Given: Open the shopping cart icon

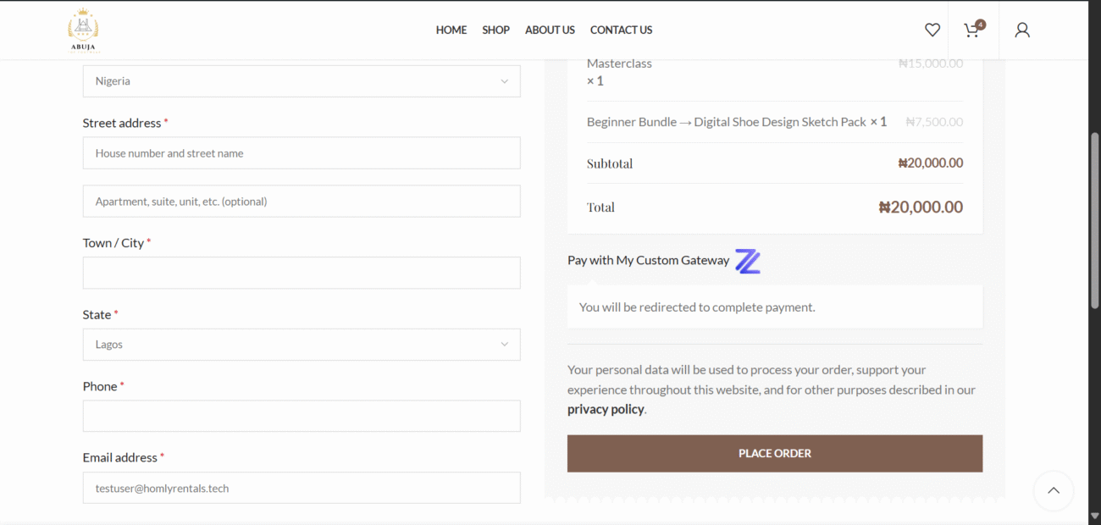Looking at the screenshot, I should click(972, 30).
